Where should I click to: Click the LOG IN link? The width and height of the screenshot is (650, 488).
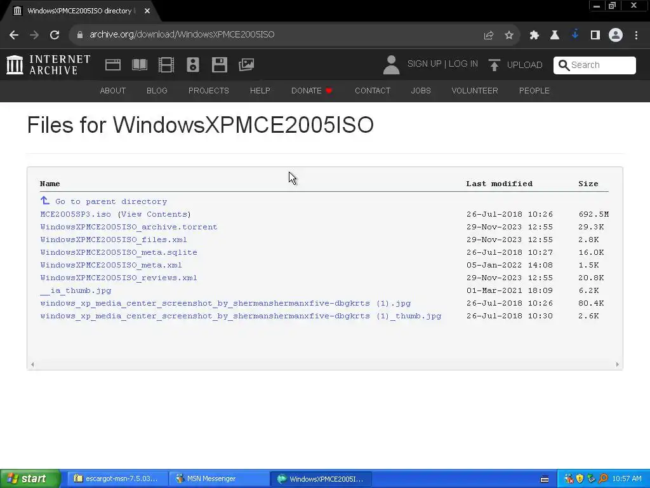pos(463,64)
